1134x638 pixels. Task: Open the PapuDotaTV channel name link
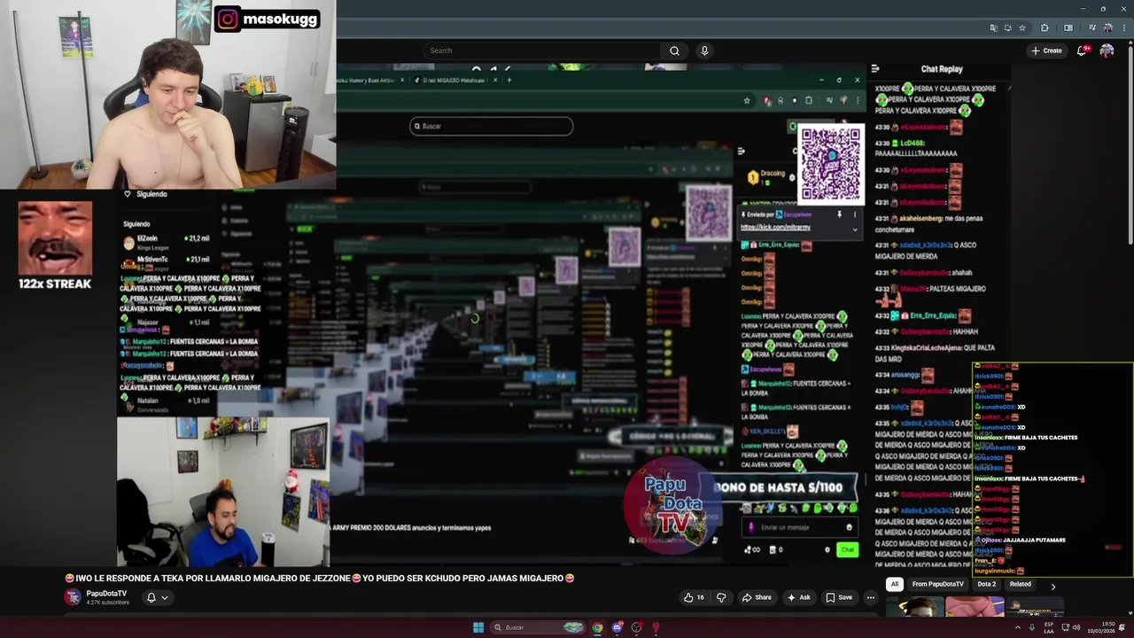106,594
